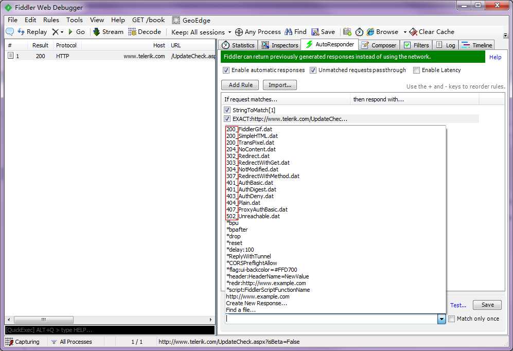
Task: Click the Help link
Action: click(496, 57)
